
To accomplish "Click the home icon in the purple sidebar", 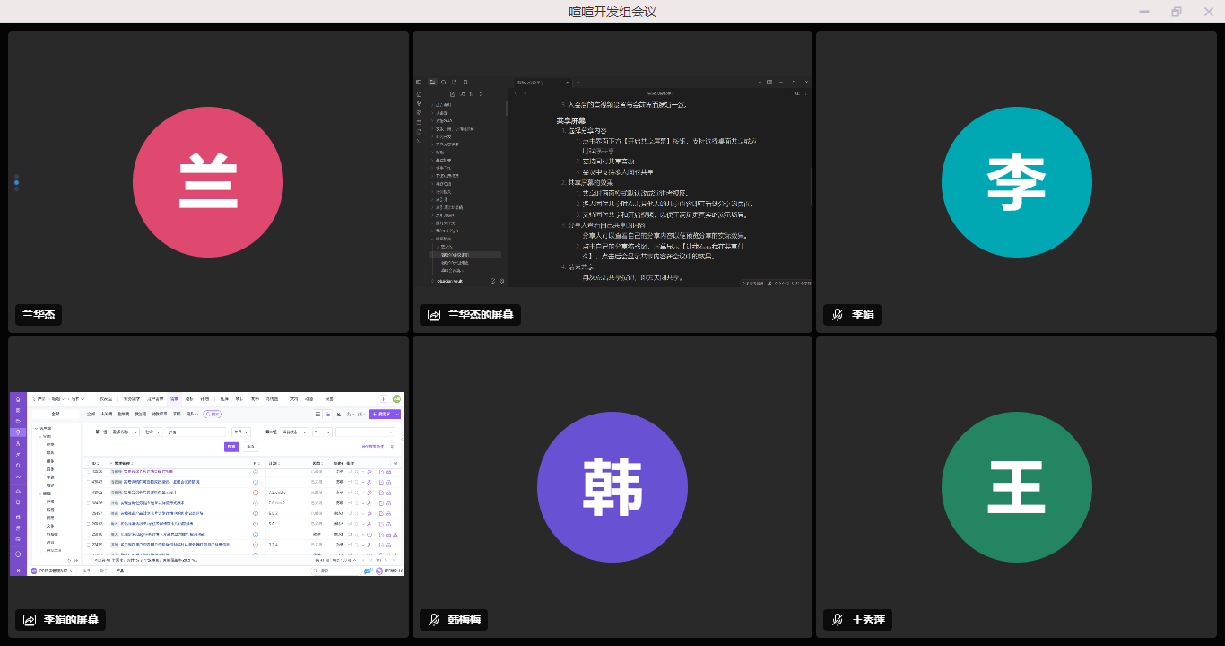I will click(x=18, y=399).
